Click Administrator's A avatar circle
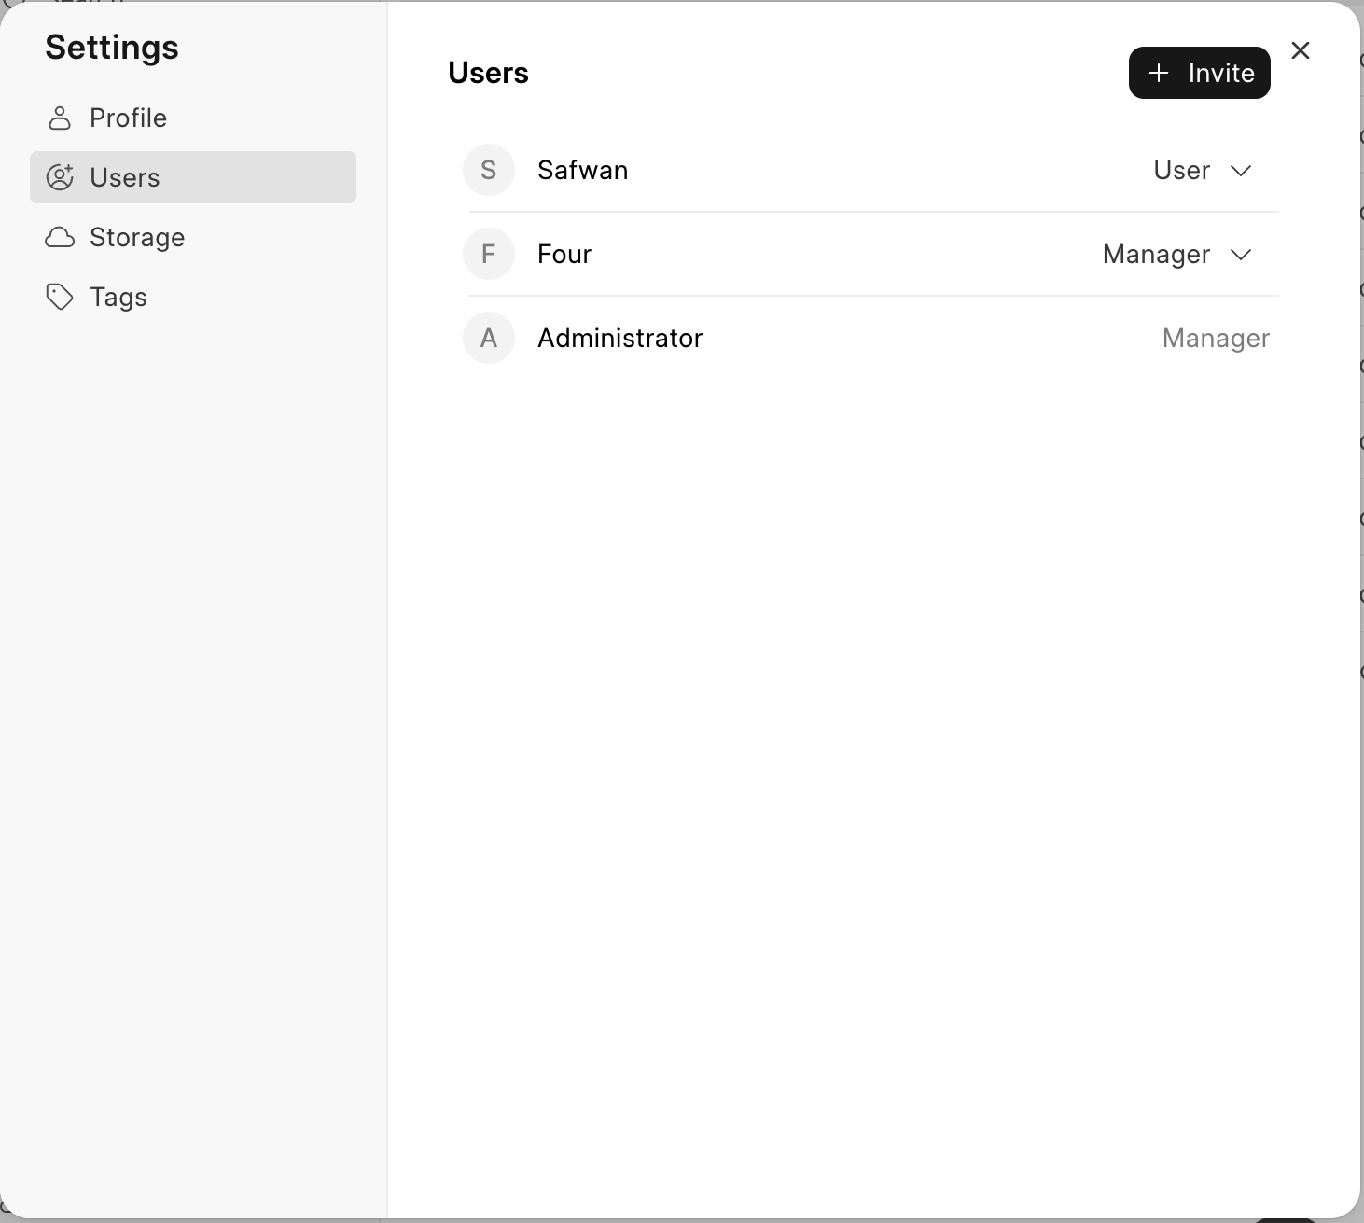 (489, 338)
